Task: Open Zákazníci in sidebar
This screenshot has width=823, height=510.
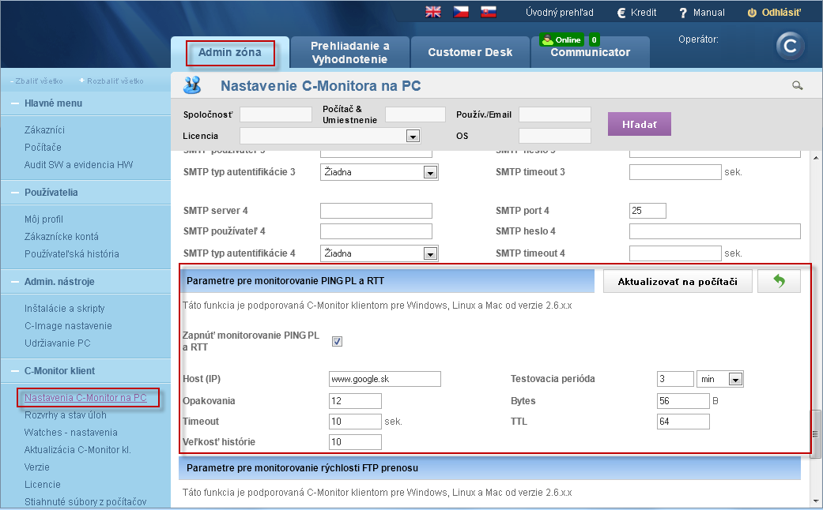Action: [x=44, y=130]
